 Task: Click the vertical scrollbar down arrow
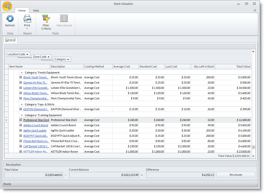coord(253,156)
